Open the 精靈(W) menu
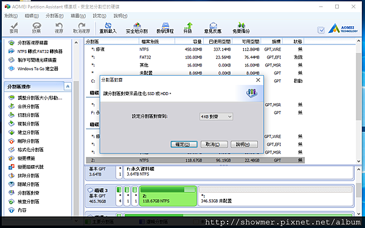Image resolution: width=365 pixels, height=228 pixels. point(78,16)
